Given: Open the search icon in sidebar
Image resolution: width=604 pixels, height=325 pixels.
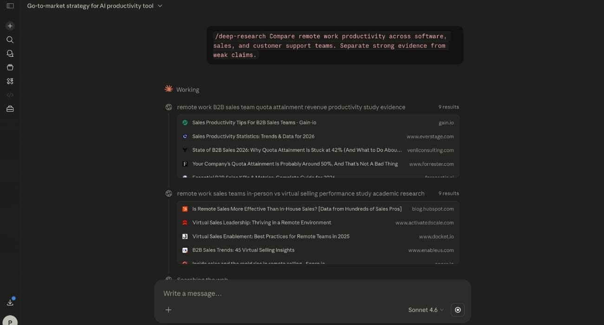Looking at the screenshot, I should pyautogui.click(x=10, y=40).
